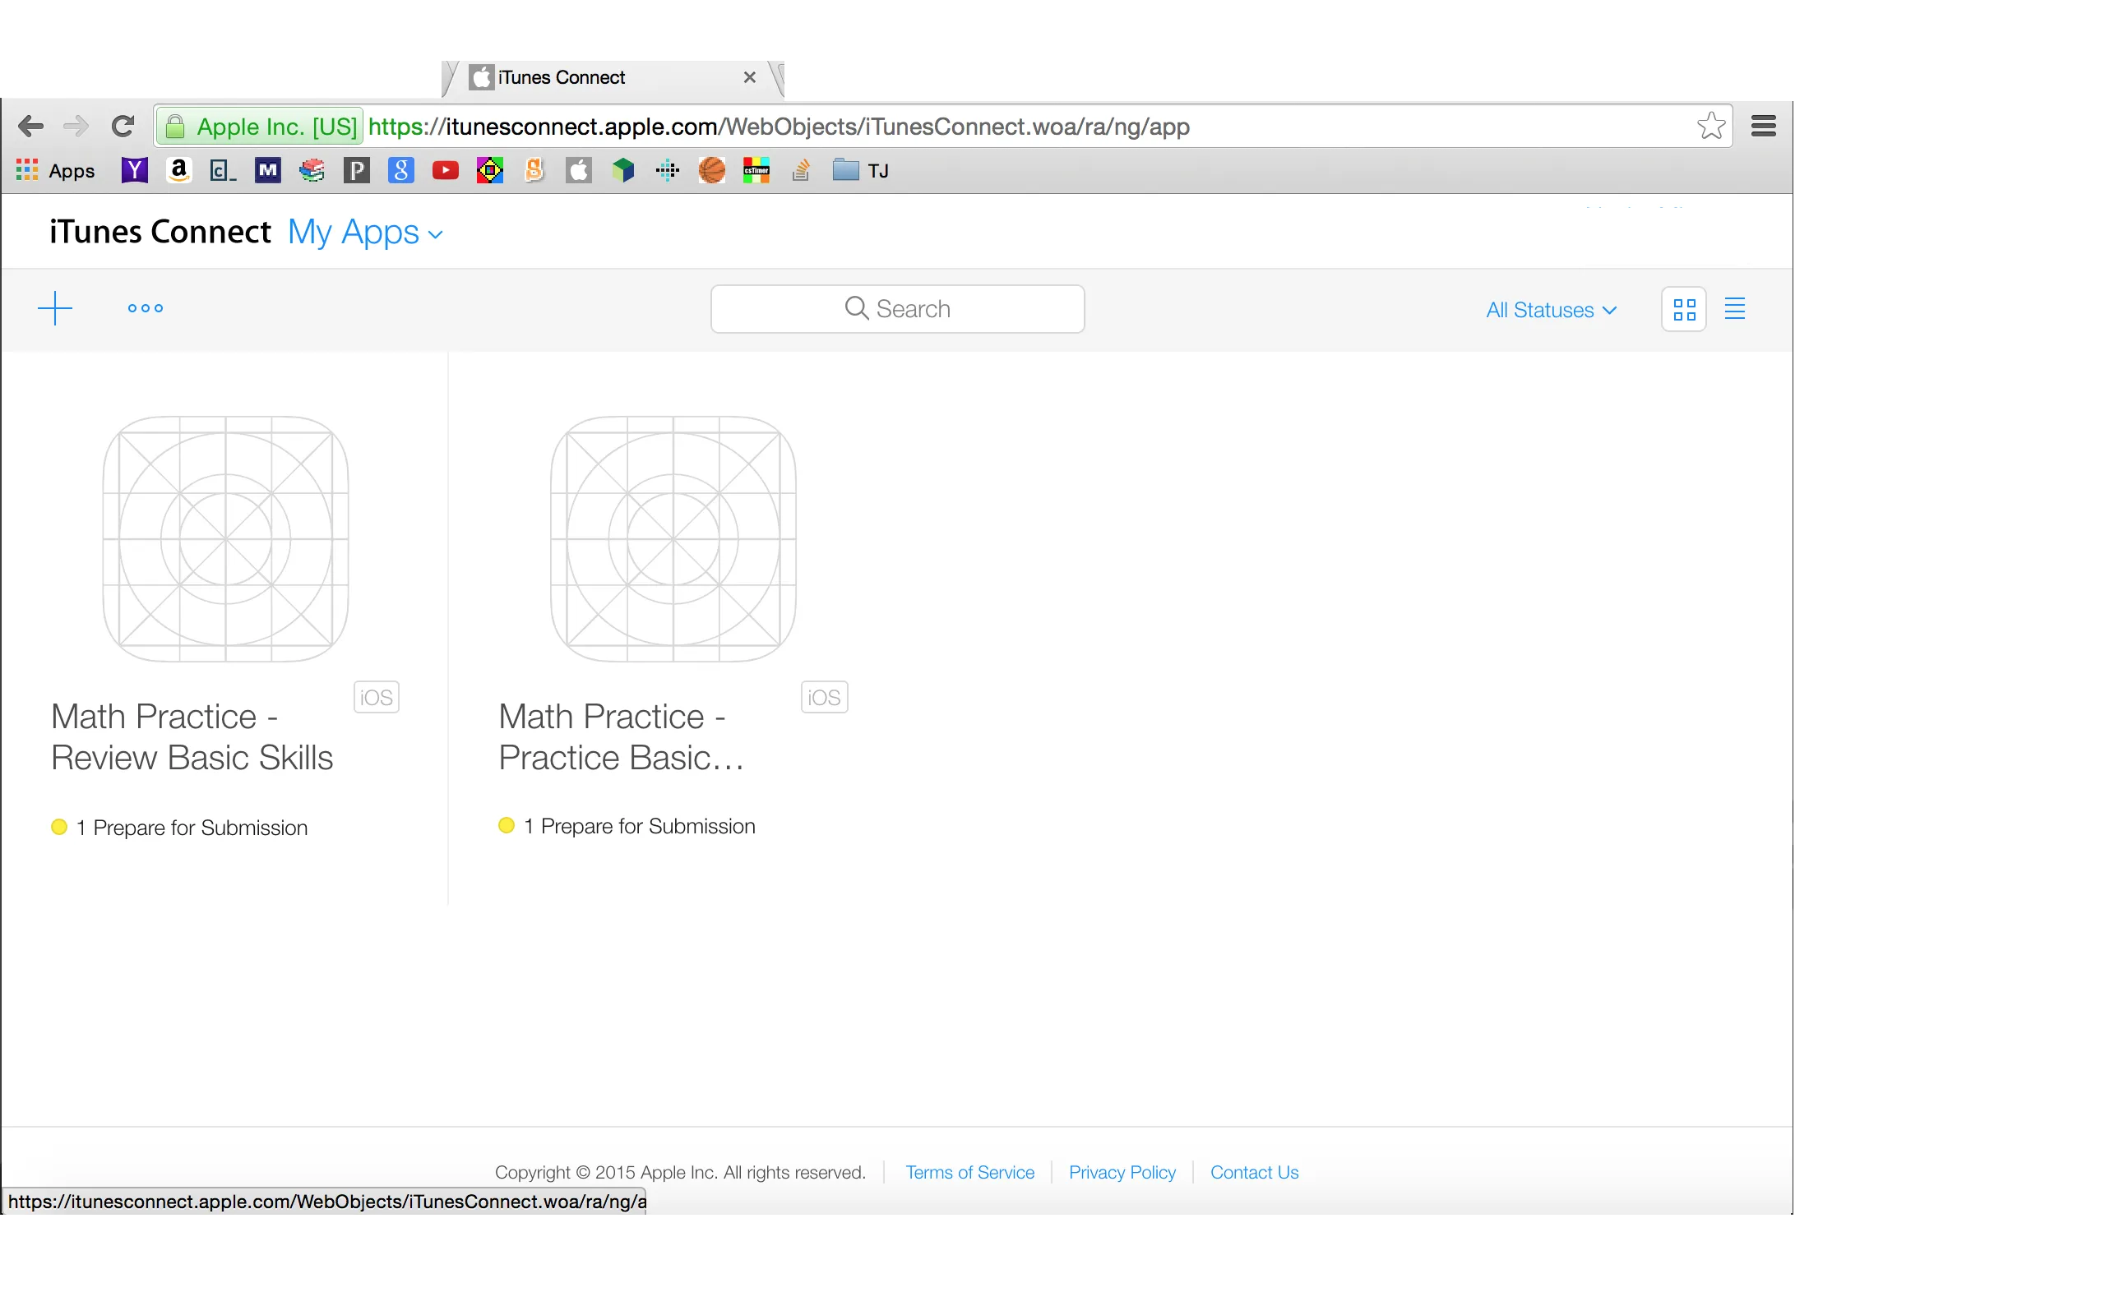2105x1315 pixels.
Task: Switch to grid view layout
Action: 1684,309
